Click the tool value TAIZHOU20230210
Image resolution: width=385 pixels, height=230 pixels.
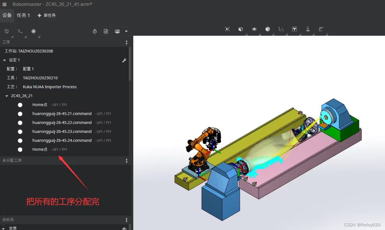pyautogui.click(x=40, y=78)
